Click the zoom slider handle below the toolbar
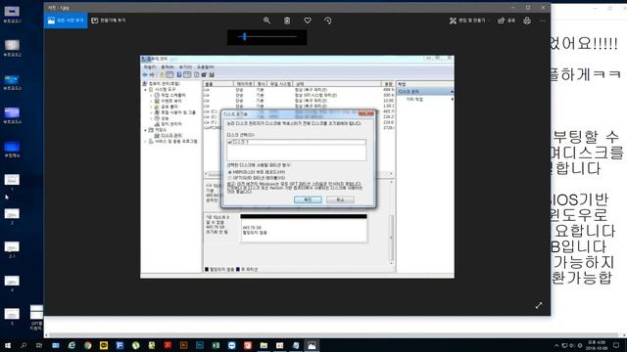Screen dimensions: 627x352 tap(245, 37)
